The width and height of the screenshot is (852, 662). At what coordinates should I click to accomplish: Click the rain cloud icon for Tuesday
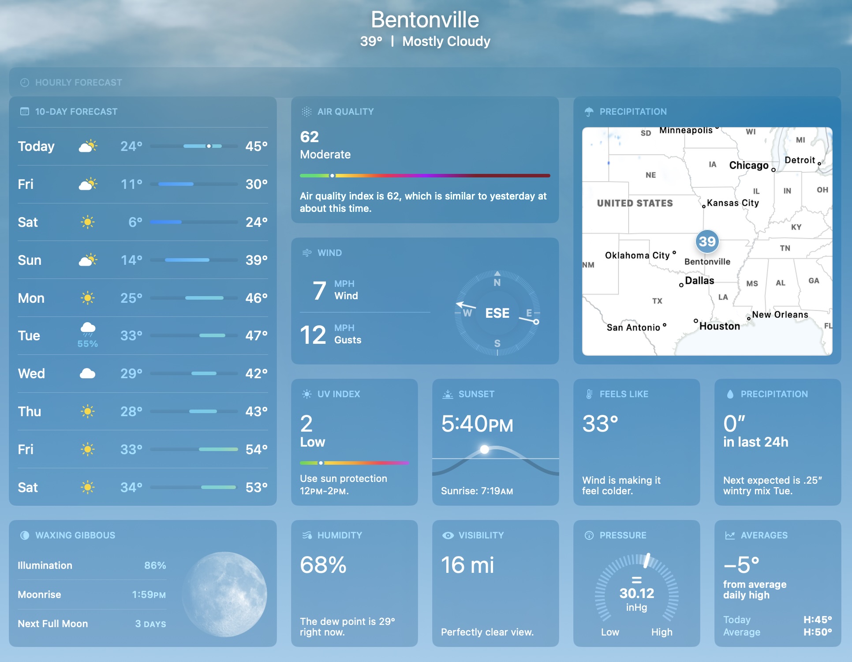click(x=88, y=329)
